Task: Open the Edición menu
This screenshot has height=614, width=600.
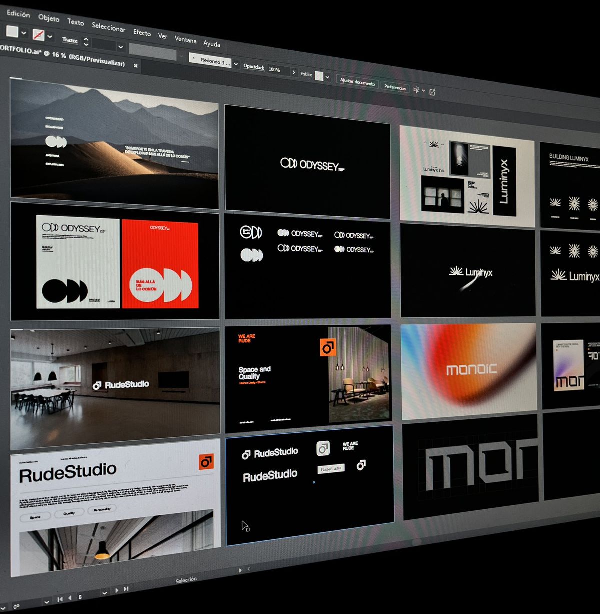Action: [18, 14]
